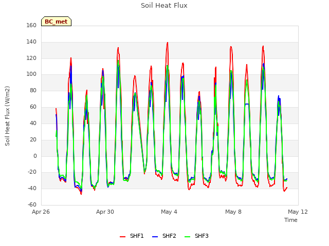Click the Soil Heat Flux (W/m2) axis label
The width and height of the screenshot is (329, 246).
[7, 116]
